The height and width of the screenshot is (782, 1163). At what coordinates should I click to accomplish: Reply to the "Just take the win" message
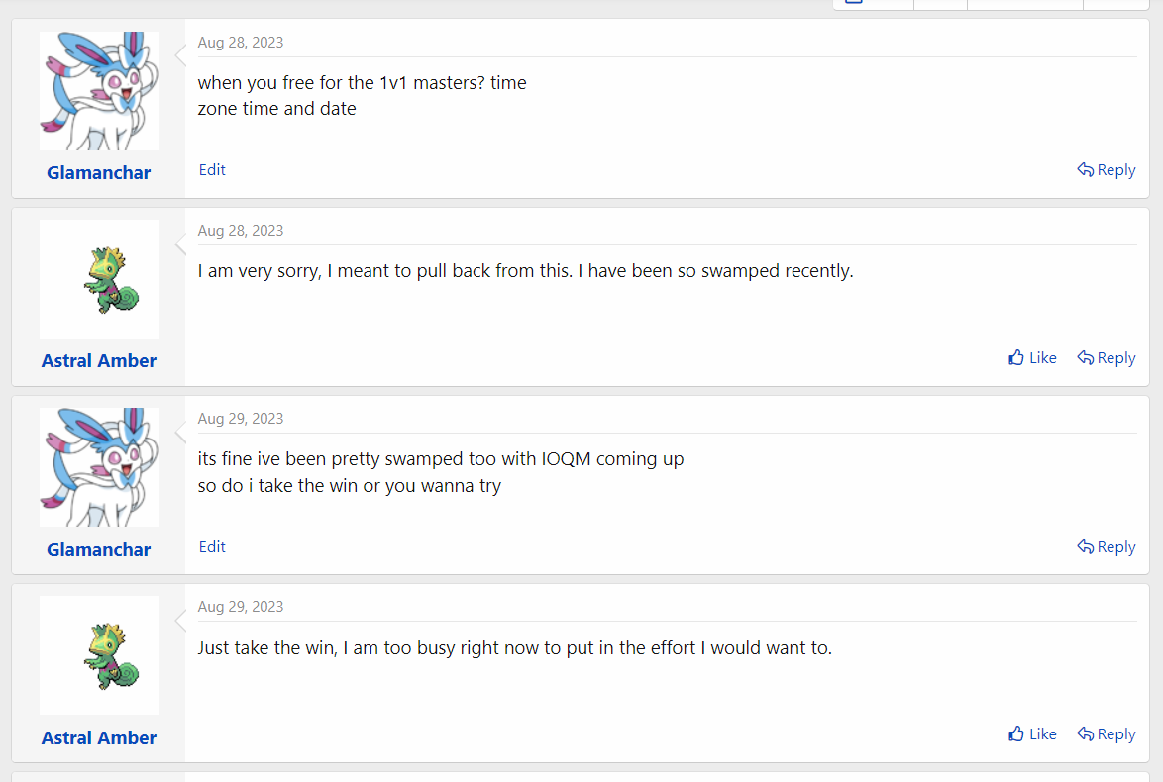tap(1106, 733)
